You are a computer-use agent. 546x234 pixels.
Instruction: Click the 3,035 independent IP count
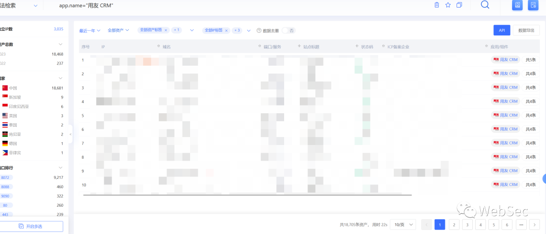click(59, 29)
